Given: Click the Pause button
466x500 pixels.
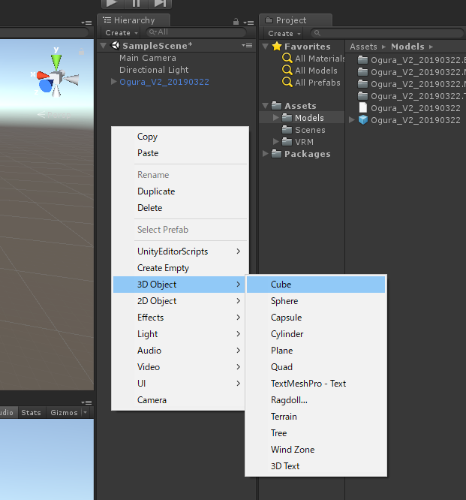Looking at the screenshot, I should click(x=137, y=4).
